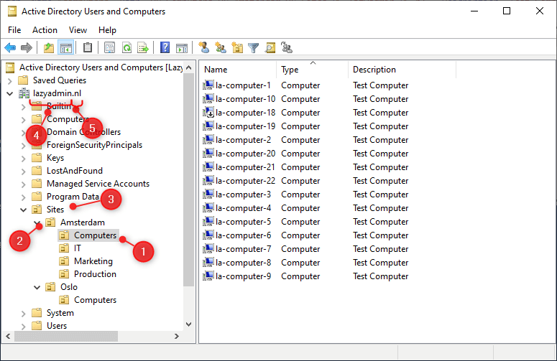Screen dimensions: 557x361
Task: Click the tree pane vertical scrollbar thumb
Action: 189,179
